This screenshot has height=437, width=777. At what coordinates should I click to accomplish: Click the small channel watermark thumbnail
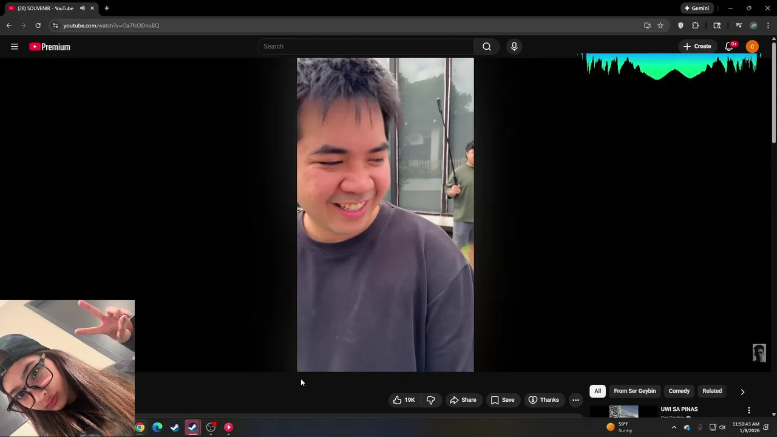pyautogui.click(x=759, y=353)
